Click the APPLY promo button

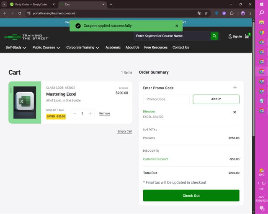tap(216, 99)
